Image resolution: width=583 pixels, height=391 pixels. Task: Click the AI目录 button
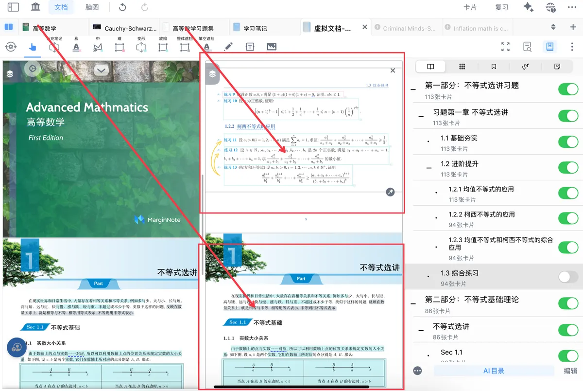click(x=494, y=371)
